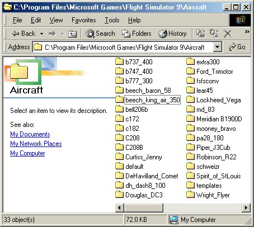Follow the My Network Places link
The image size is (254, 227).
36,144
